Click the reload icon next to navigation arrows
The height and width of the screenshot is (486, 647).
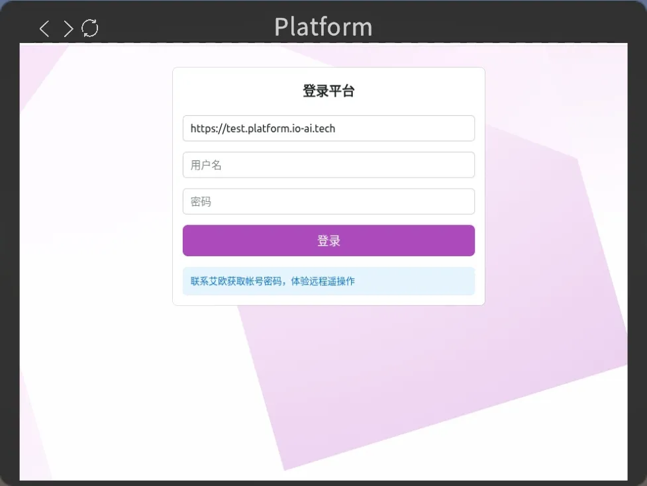pos(90,28)
